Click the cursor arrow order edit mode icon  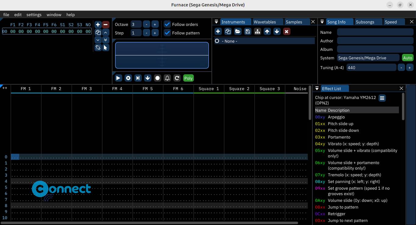click(106, 47)
